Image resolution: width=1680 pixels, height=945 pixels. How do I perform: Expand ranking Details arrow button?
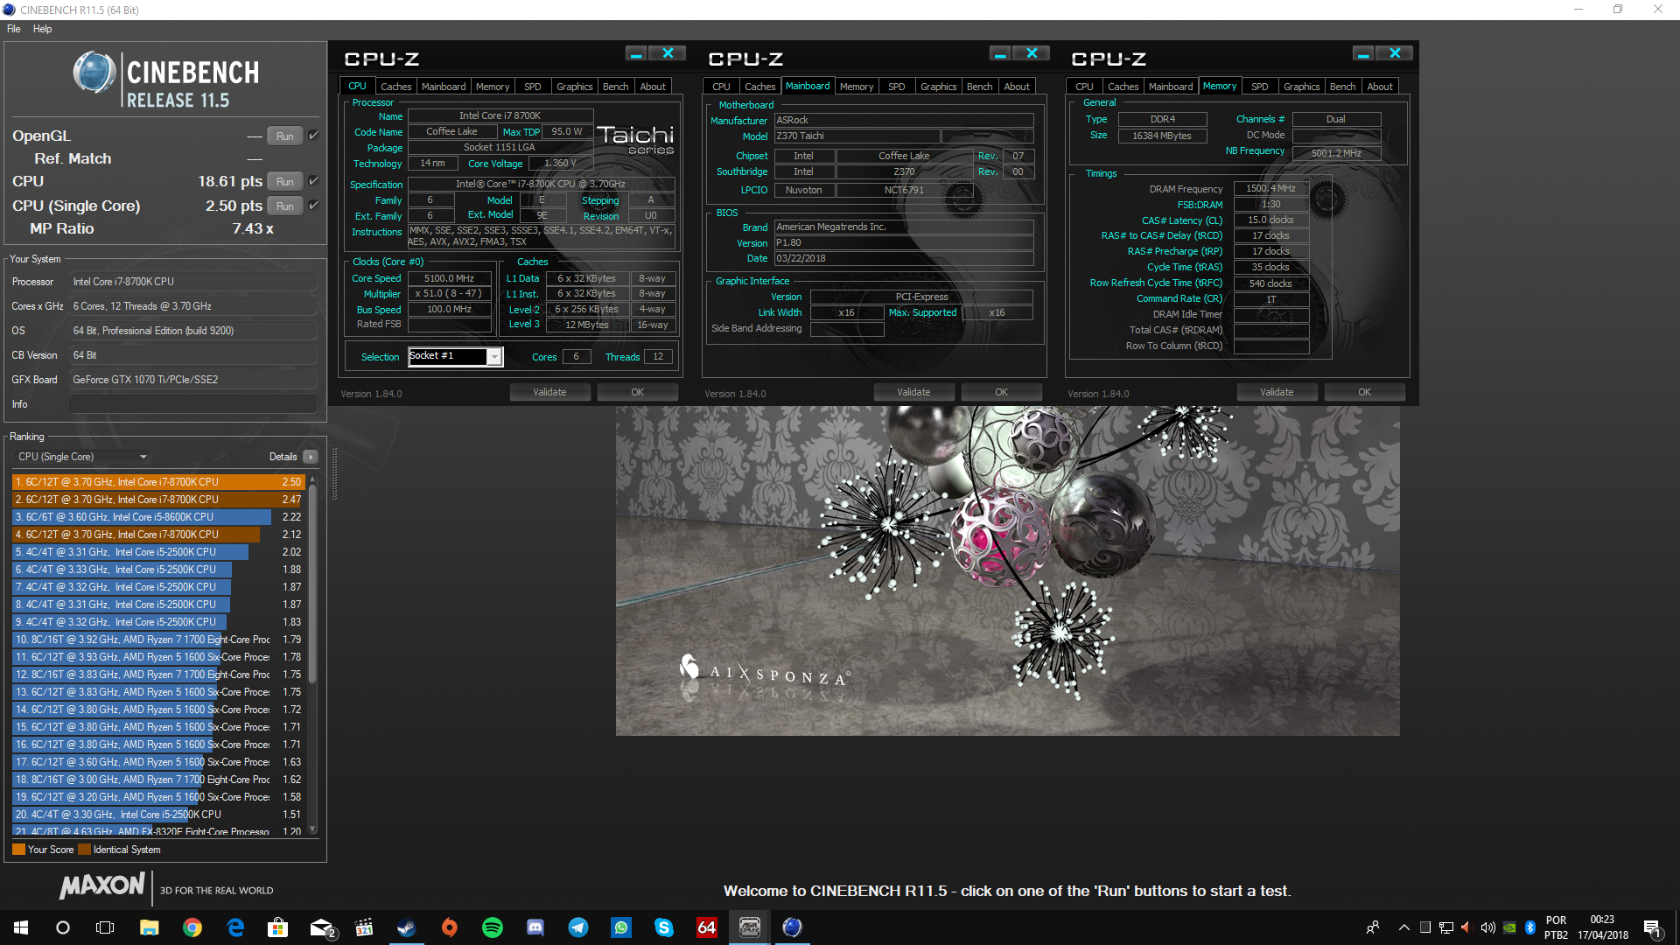[x=311, y=457]
